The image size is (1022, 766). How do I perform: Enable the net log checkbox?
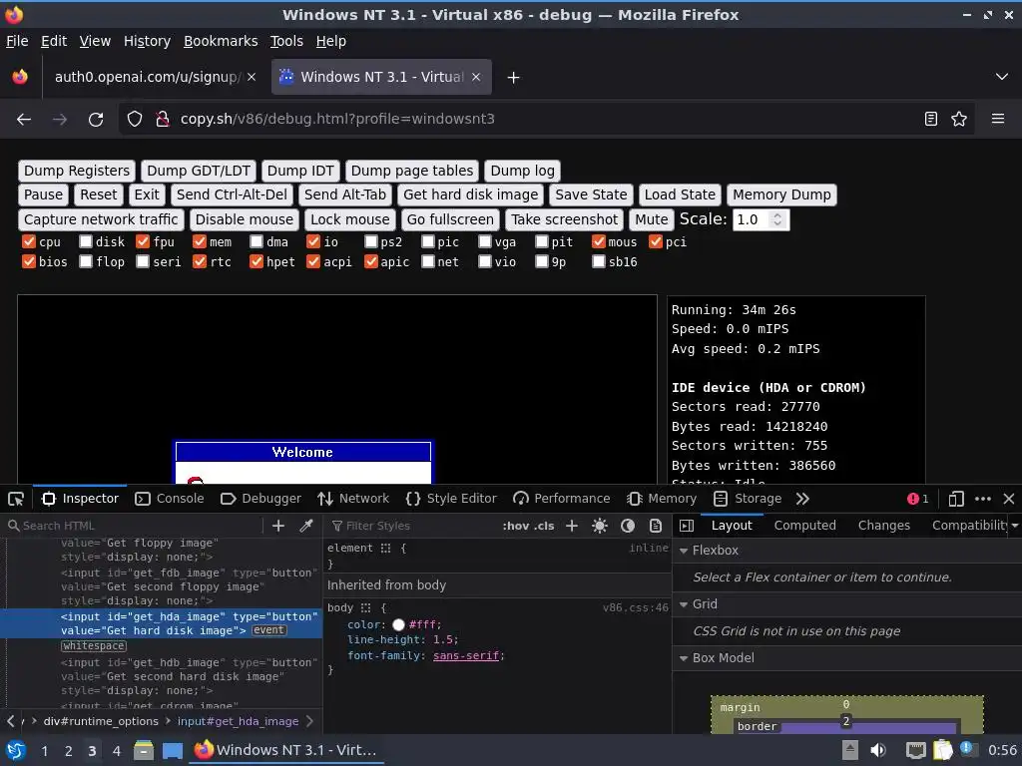click(427, 261)
